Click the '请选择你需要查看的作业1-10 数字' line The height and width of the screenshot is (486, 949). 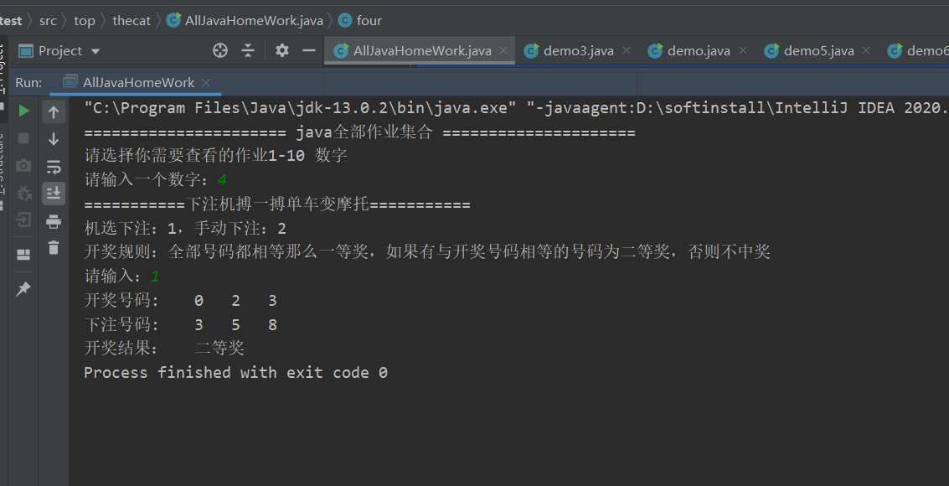[215, 156]
